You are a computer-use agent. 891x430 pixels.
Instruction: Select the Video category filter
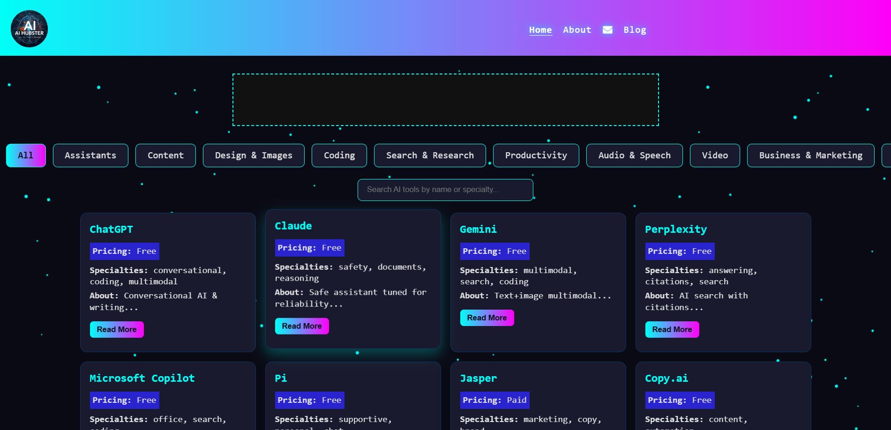(x=715, y=156)
